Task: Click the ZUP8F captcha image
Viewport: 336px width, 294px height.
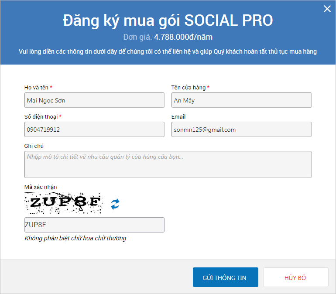Action: [63, 203]
